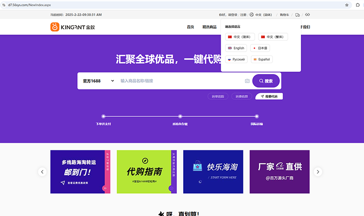
Task: Open the 首页 navigation tab
Action: point(191,27)
